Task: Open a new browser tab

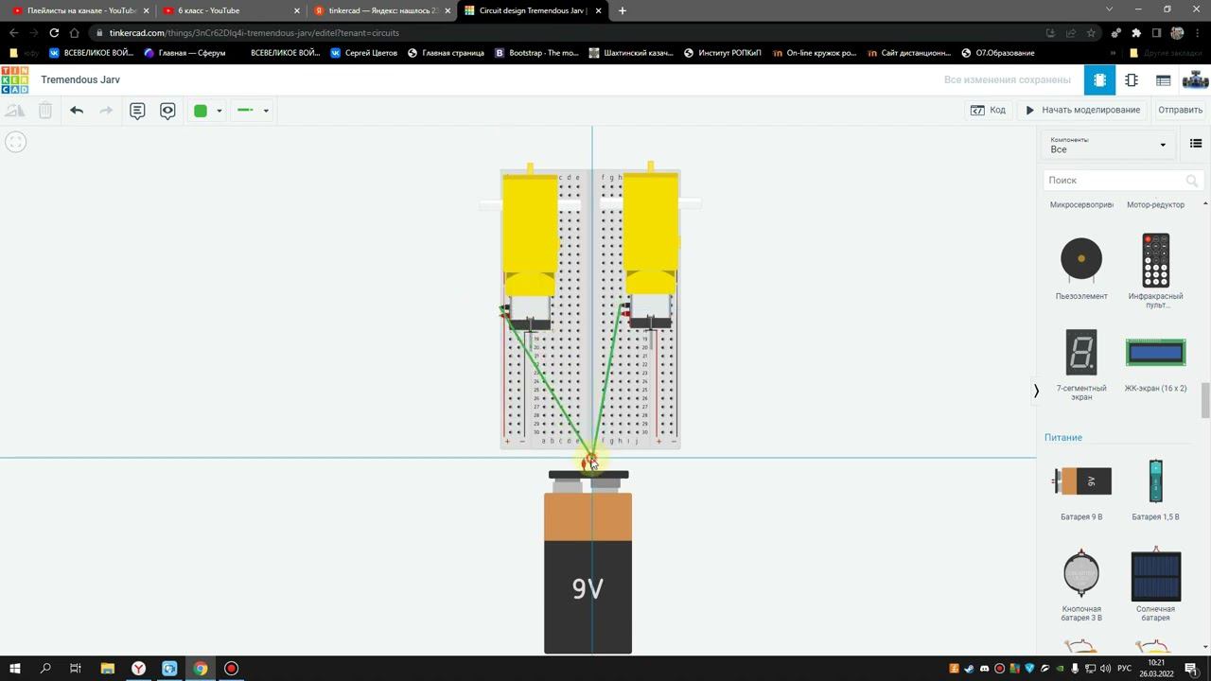Action: (x=622, y=10)
